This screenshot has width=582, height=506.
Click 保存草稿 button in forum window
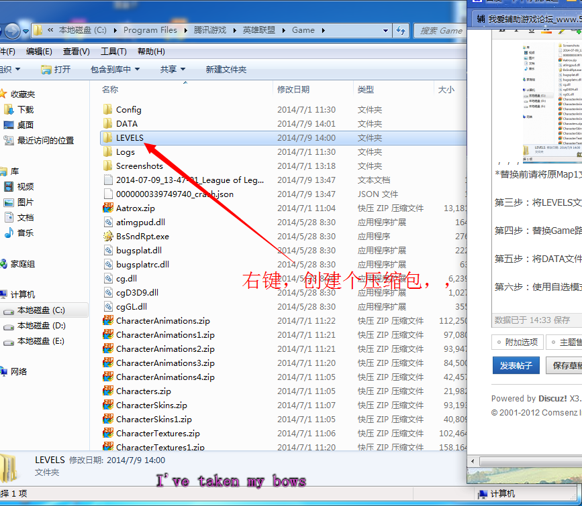[x=564, y=365]
